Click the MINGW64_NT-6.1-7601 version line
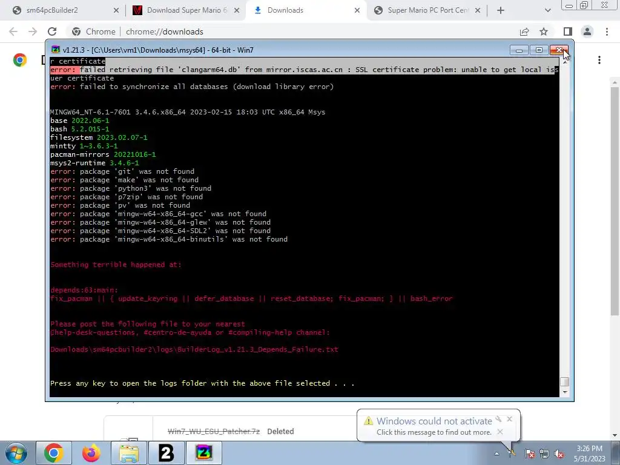The height and width of the screenshot is (465, 620). tap(188, 112)
